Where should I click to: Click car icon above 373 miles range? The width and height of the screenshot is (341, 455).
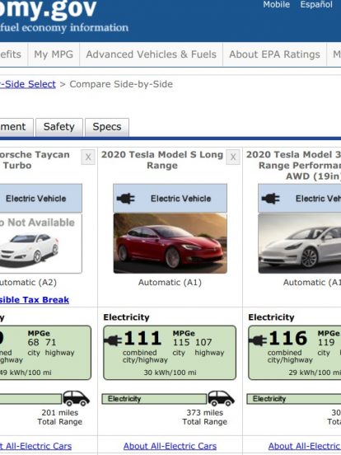[x=221, y=398]
